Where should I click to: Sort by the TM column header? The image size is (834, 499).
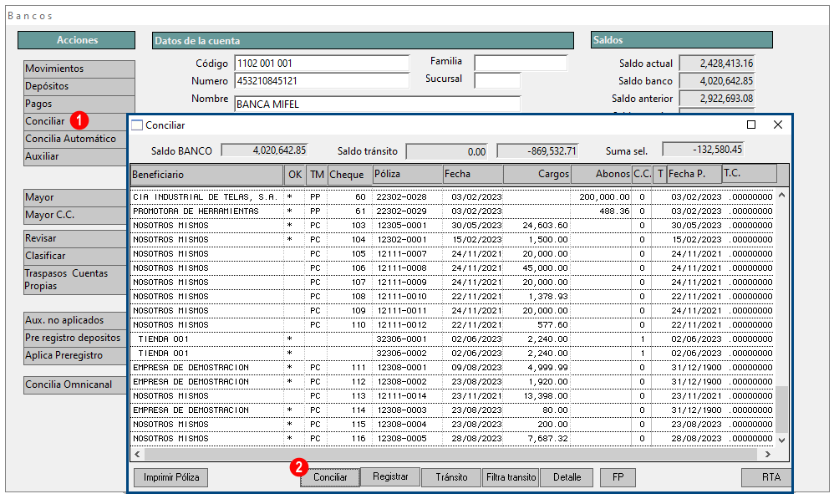317,175
